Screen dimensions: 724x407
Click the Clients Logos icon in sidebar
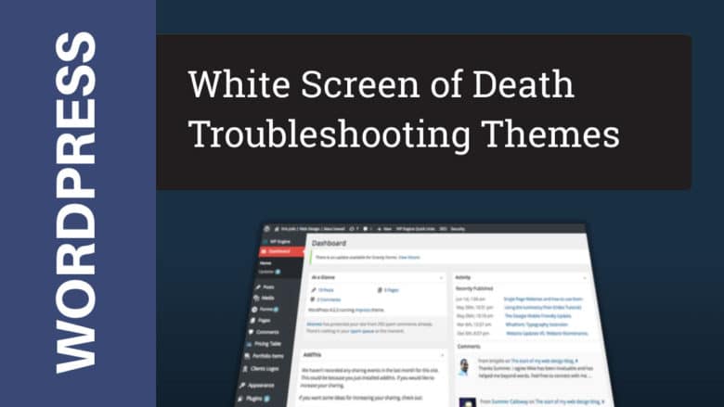245,369
